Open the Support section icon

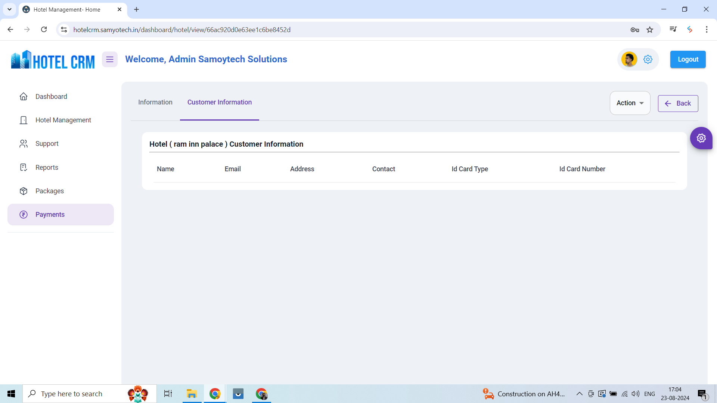[x=24, y=144]
